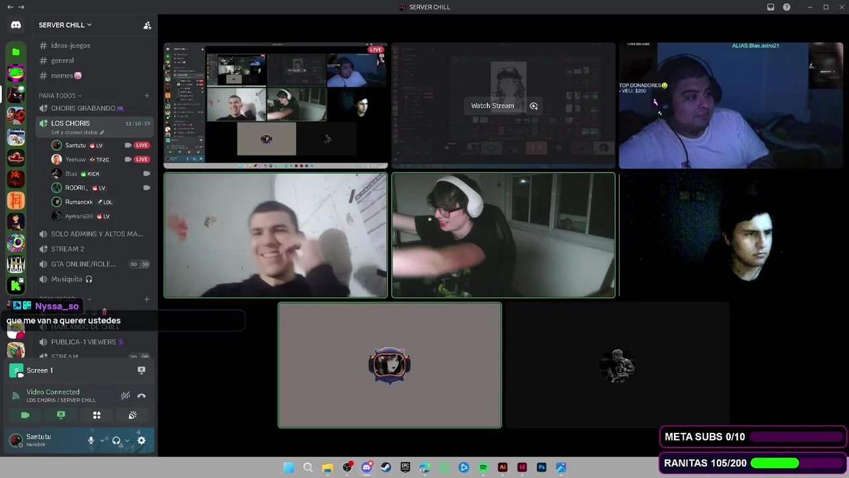Focus white-headphones user's webcam tile
849x478 pixels.
[503, 235]
